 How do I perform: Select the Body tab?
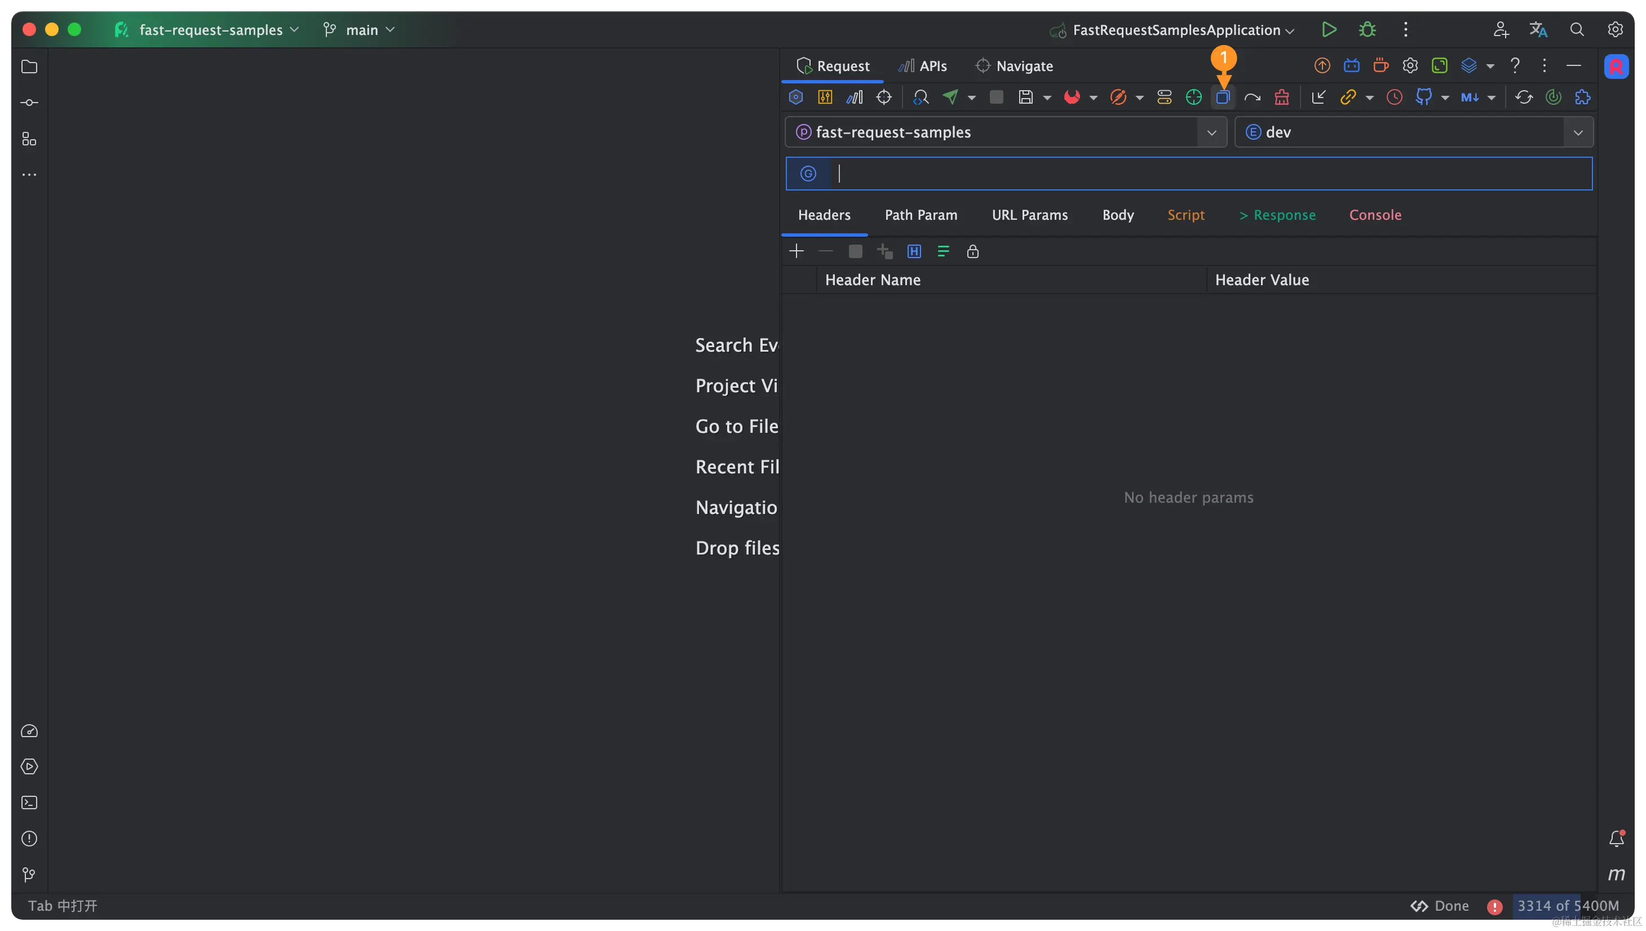pos(1118,215)
